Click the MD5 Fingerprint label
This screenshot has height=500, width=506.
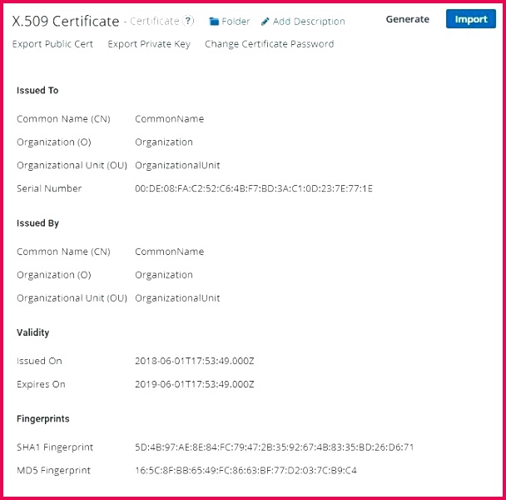[53, 471]
